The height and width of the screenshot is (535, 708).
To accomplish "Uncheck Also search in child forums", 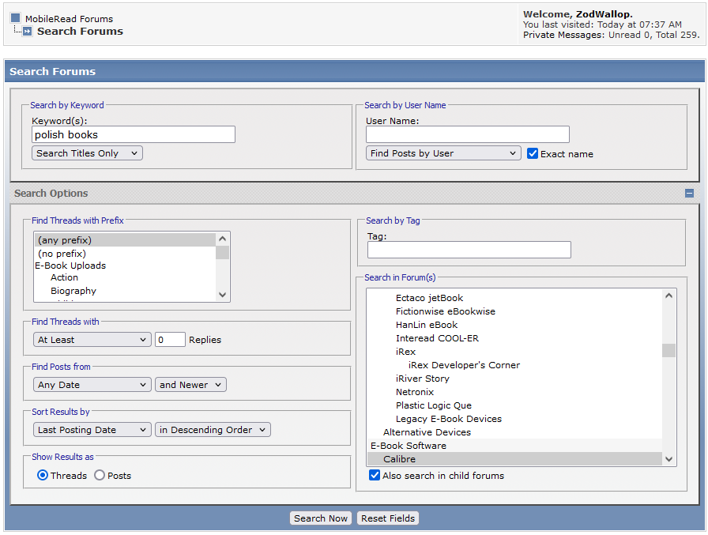I will pos(375,476).
